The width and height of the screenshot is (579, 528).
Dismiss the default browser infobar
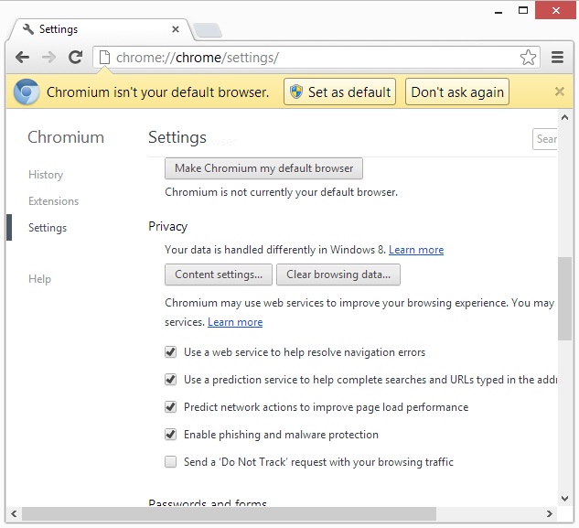point(560,92)
